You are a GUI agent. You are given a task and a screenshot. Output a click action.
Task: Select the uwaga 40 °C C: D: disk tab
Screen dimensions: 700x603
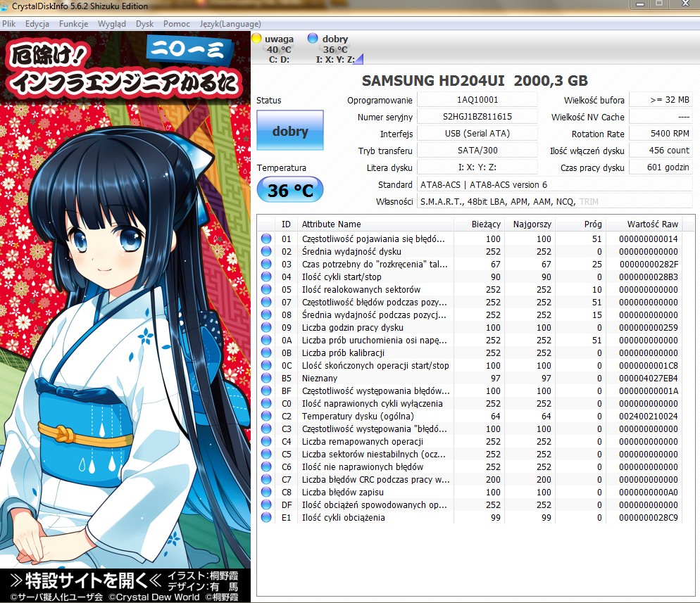[x=279, y=49]
